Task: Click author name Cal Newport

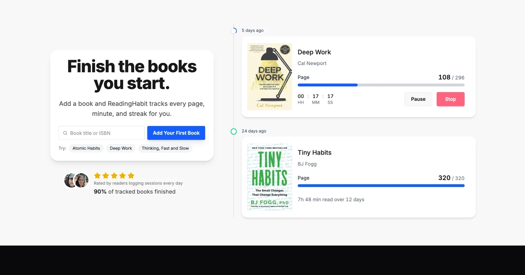Action: [x=312, y=63]
